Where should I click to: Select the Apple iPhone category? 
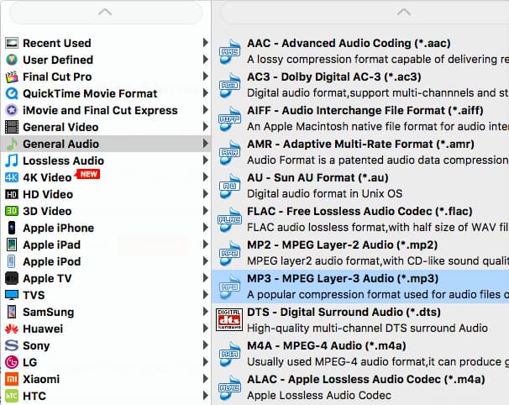point(58,228)
